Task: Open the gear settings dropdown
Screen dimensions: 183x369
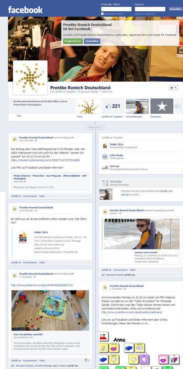Action: [x=173, y=87]
